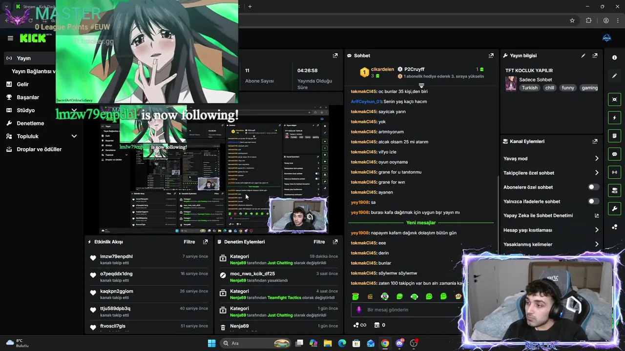This screenshot has width=625, height=351.
Task: Pop out the Denetim Eylemleri panel
Action: point(335,242)
